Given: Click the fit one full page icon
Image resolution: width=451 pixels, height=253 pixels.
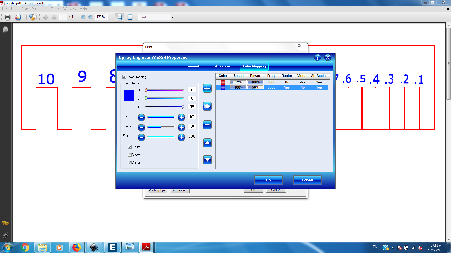Looking at the screenshot, I should (x=130, y=17).
